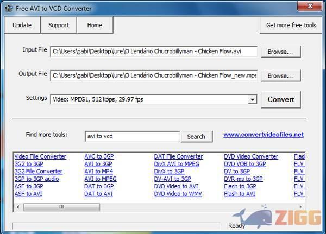Browse for the output file location

(x=280, y=76)
